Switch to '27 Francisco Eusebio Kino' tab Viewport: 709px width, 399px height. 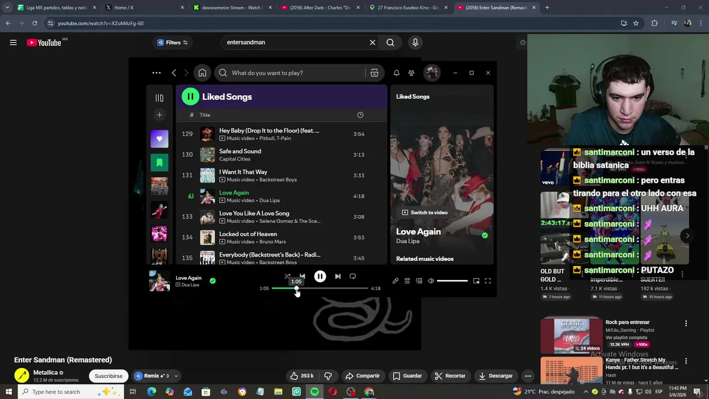[x=408, y=8]
